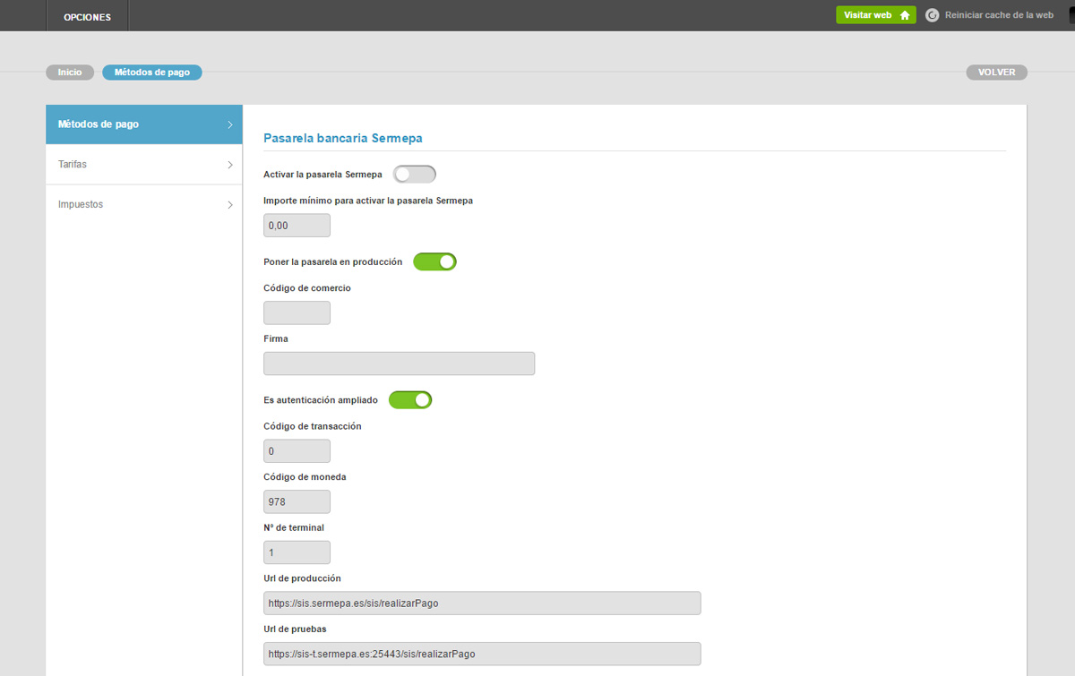Open the OPCIONES top menu

(88, 16)
